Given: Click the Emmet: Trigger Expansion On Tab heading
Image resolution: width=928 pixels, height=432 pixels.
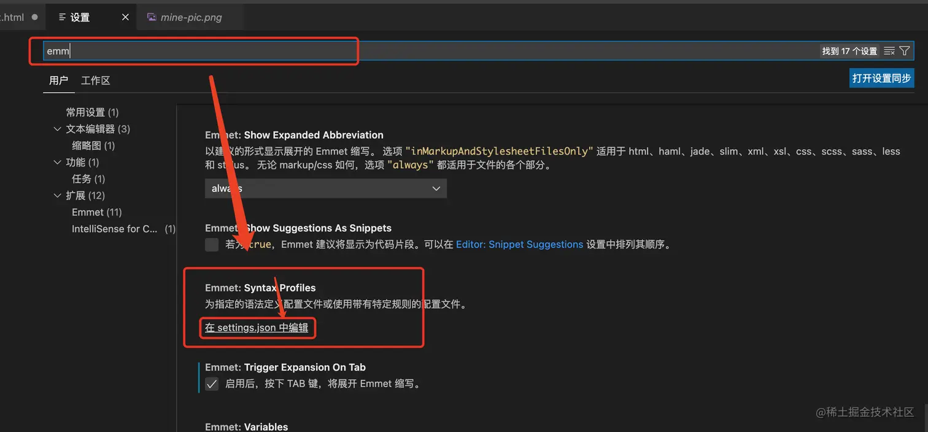Looking at the screenshot, I should click(x=285, y=367).
